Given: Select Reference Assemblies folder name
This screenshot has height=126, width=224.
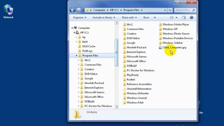Looking at the screenshot, I should (x=139, y=84).
